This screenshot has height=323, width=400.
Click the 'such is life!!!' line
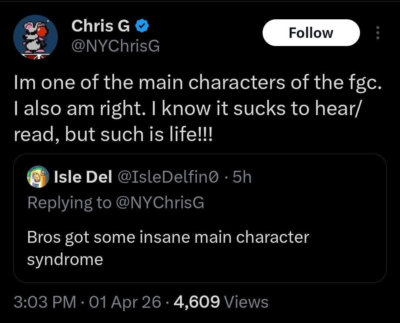coord(156,134)
